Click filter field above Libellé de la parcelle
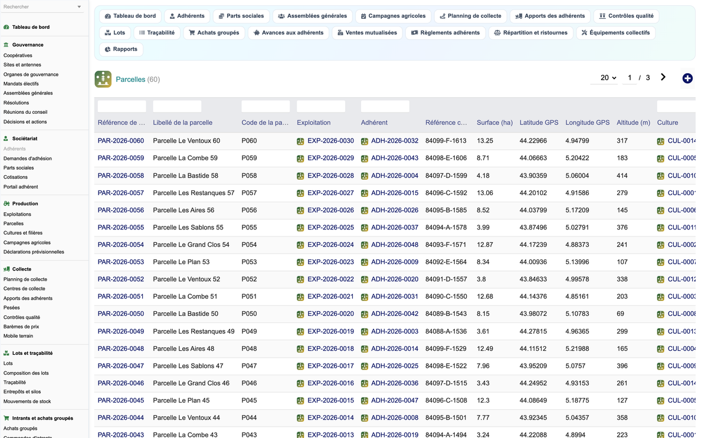Image resolution: width=708 pixels, height=438 pixels. 177,107
